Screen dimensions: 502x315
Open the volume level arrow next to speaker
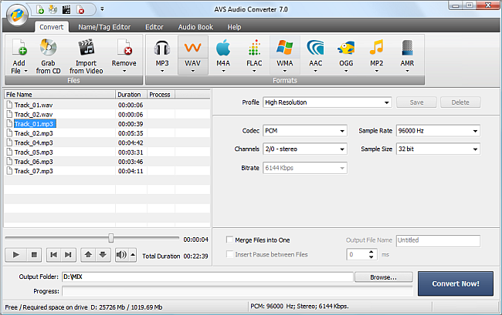click(133, 255)
